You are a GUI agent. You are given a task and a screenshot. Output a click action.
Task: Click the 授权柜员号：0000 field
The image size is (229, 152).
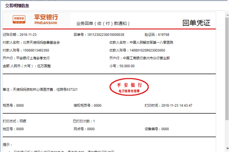(88, 106)
